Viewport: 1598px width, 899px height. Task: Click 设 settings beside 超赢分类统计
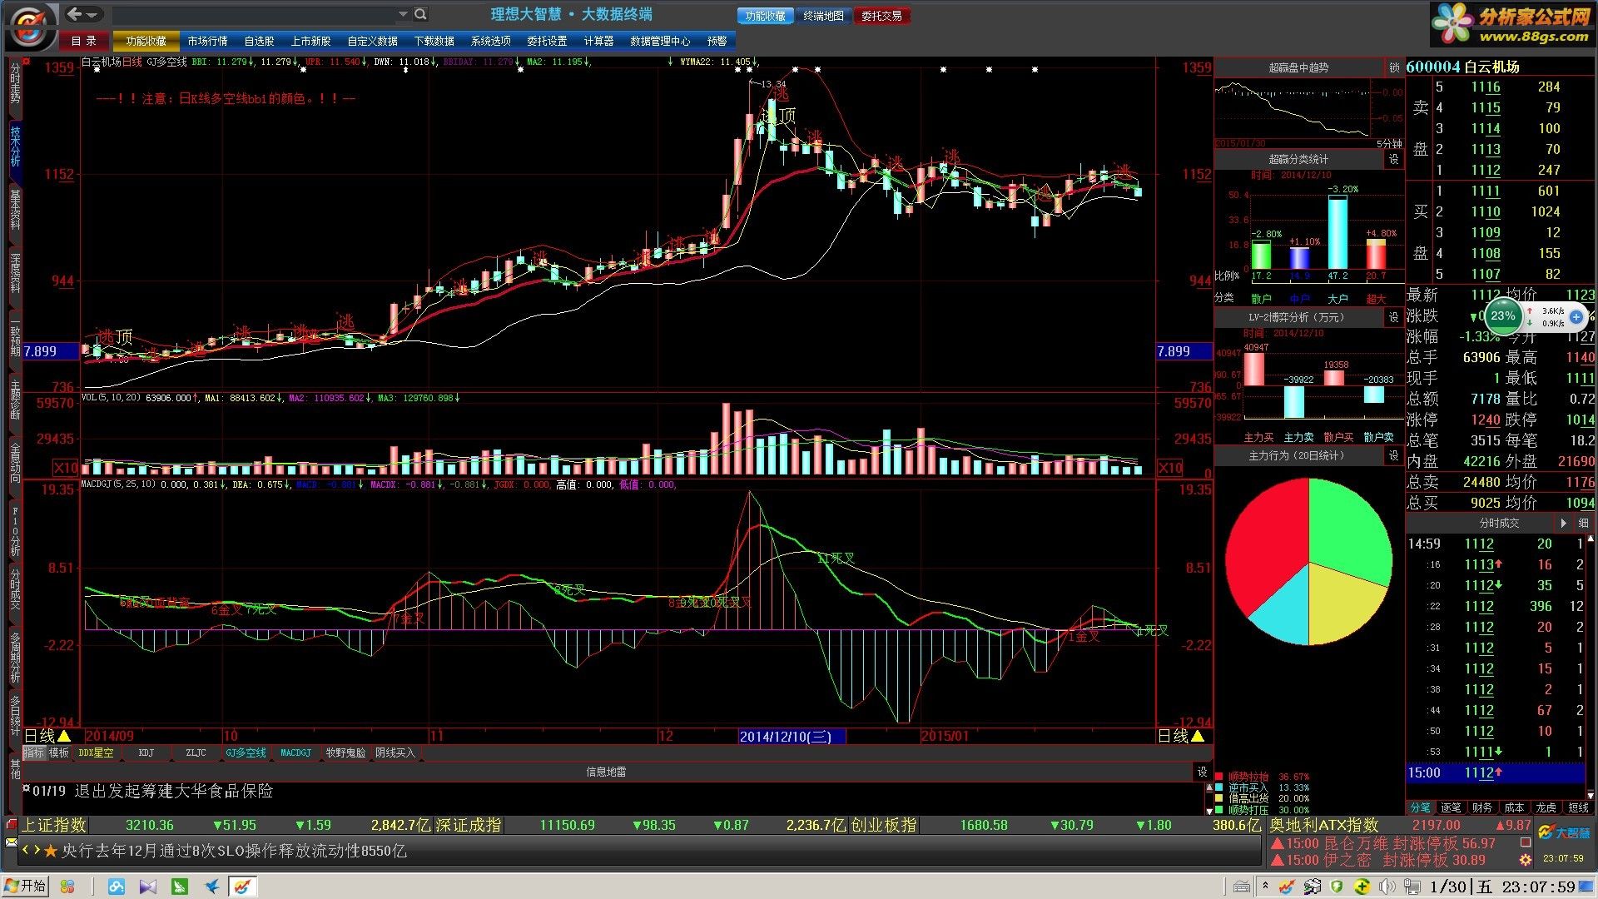pos(1394,159)
